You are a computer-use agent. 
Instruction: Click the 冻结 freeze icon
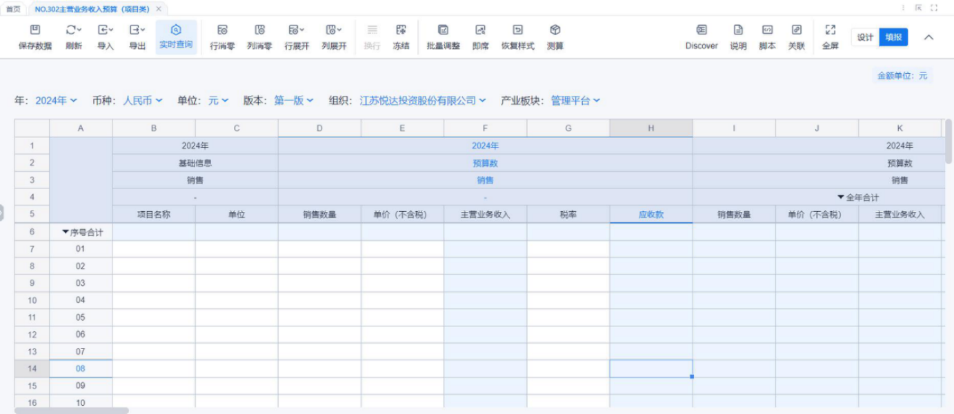(401, 30)
